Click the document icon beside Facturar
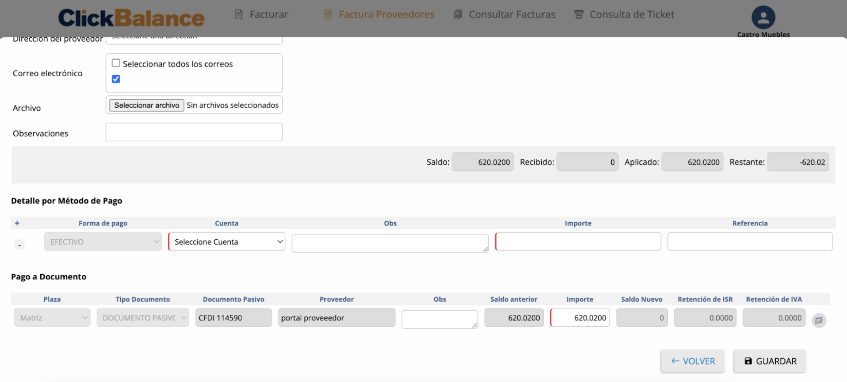 coord(239,15)
